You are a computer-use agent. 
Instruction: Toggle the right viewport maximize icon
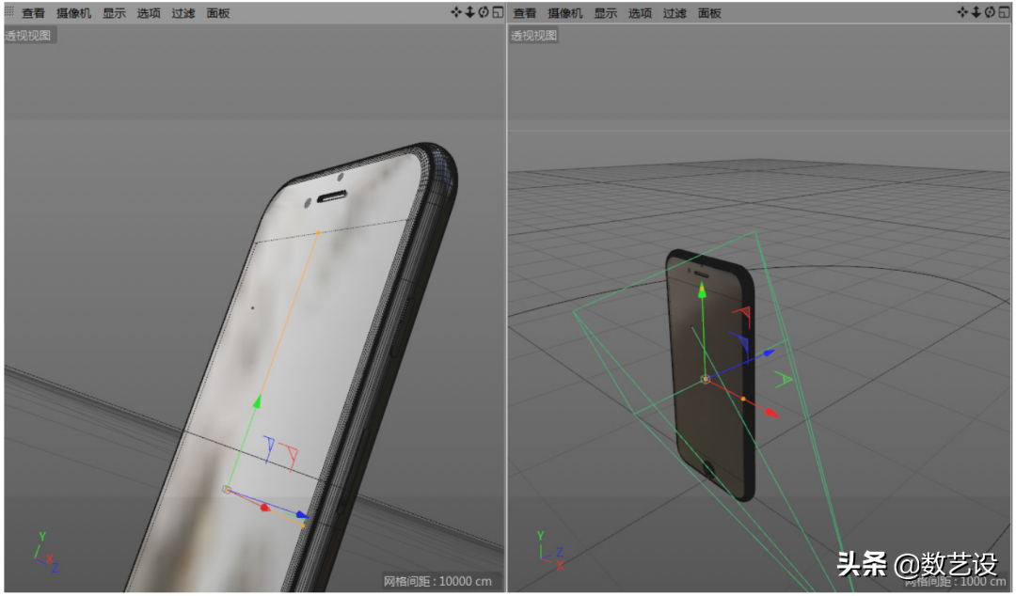1003,12
